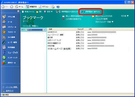The width and height of the screenshot is (135, 97).
Task: Open the バージョン情報 link
Action: (12, 87)
